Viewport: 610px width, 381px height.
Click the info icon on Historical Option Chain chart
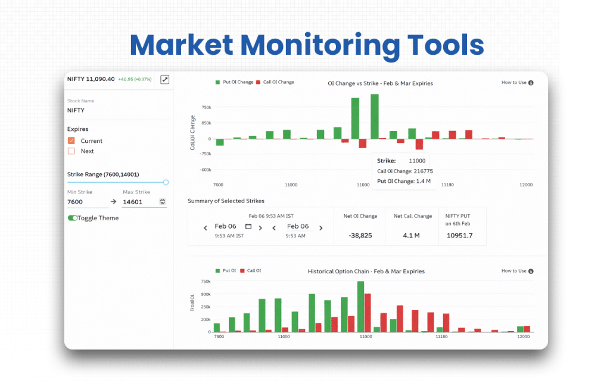532,271
